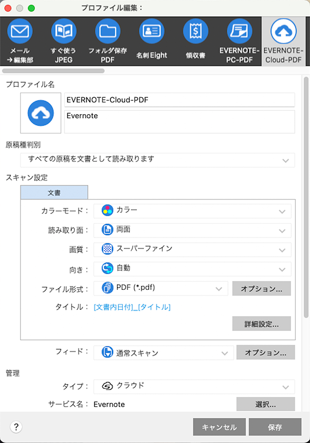Open the 詳細設定 detailed settings
The width and height of the screenshot is (310, 443).
[x=261, y=324]
